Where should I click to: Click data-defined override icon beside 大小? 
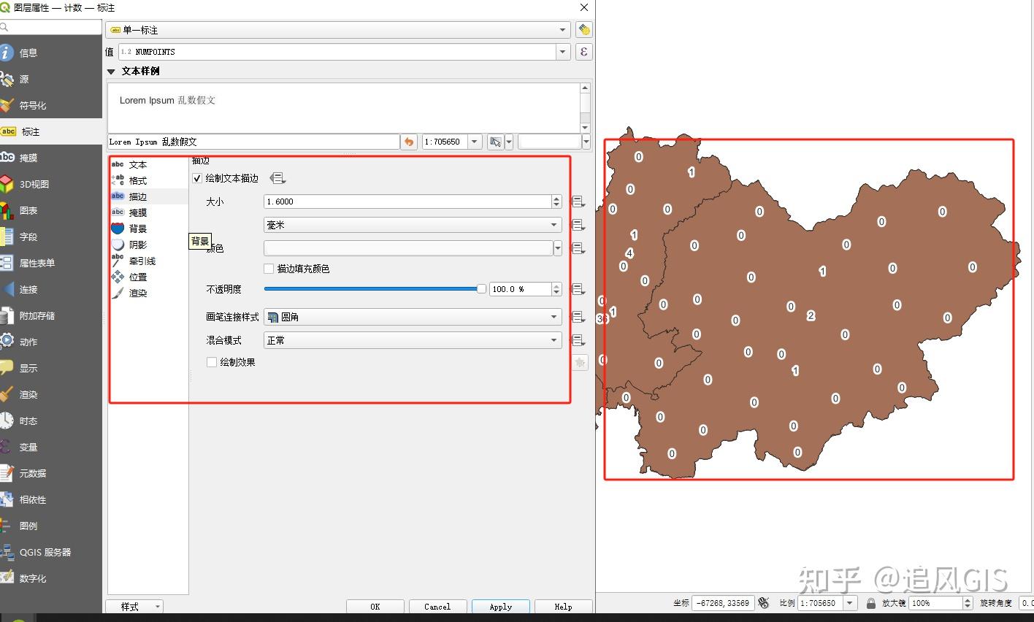[578, 201]
